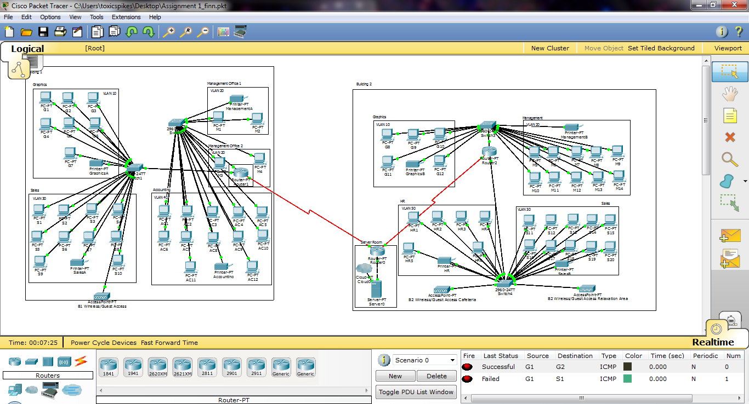Pick the Place Note tool
The image size is (749, 404).
[x=730, y=116]
